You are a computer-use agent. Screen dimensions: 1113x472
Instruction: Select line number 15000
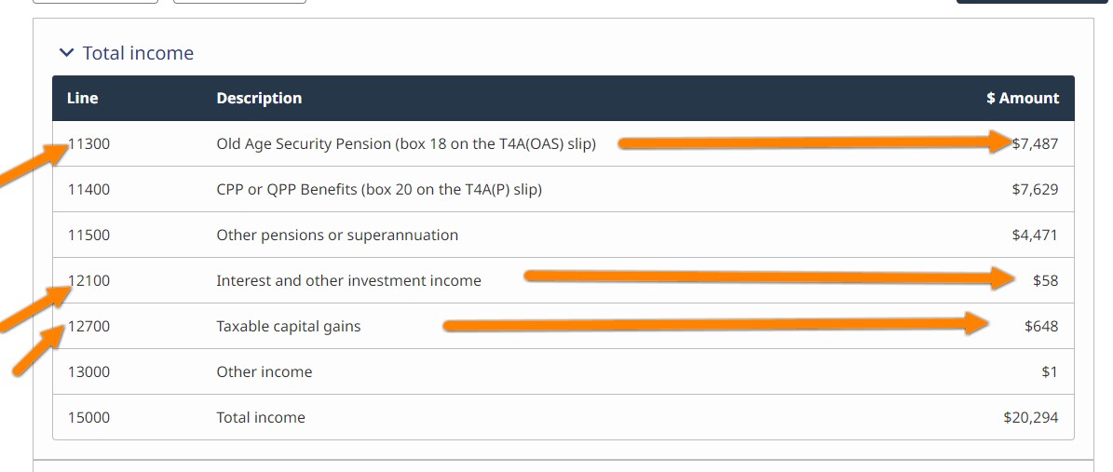pos(88,418)
